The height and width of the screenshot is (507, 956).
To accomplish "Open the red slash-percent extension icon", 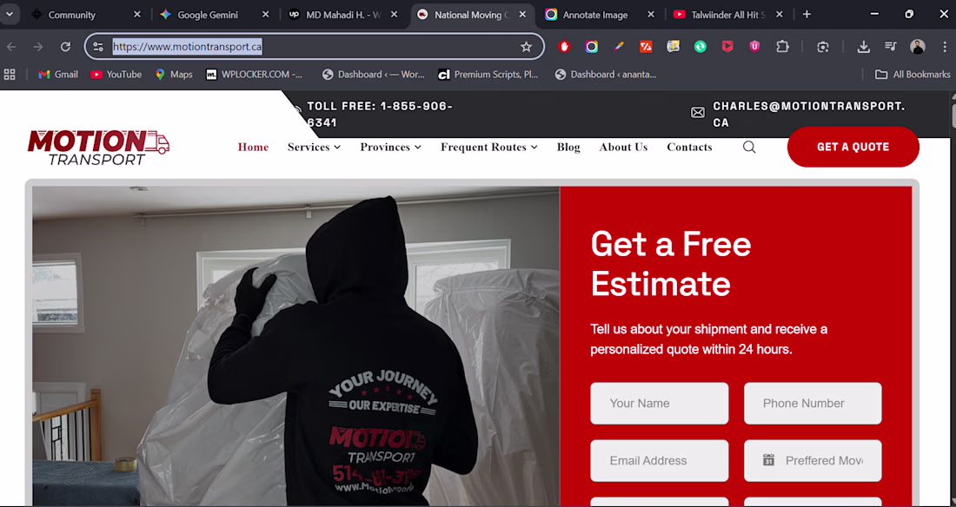I will point(646,46).
